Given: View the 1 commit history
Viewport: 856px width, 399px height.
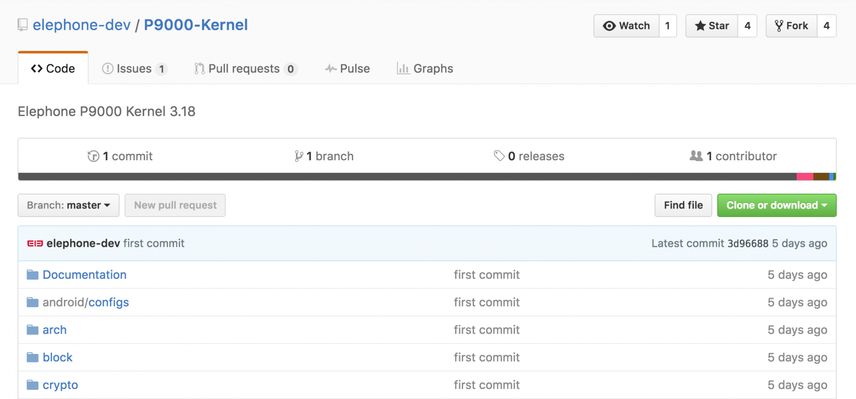Looking at the screenshot, I should 120,156.
